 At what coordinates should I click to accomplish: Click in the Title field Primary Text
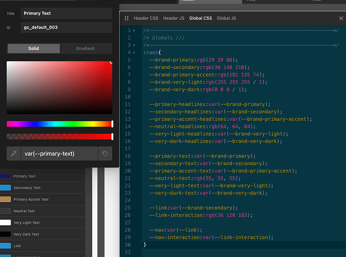click(x=66, y=13)
